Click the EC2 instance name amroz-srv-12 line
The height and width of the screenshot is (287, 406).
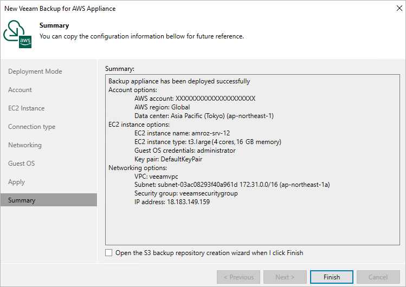tap(182, 133)
